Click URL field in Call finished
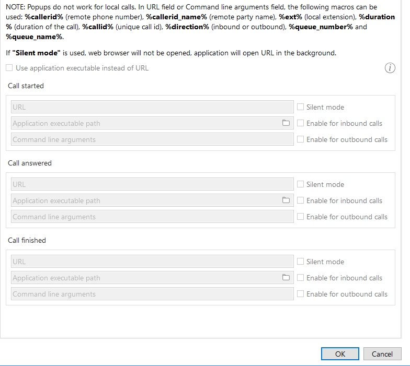 click(152, 262)
